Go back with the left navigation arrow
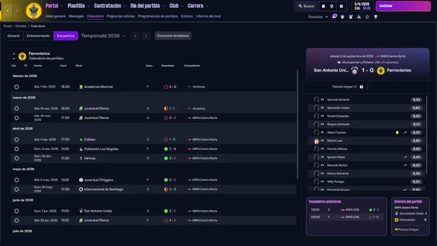The image size is (437, 246). click(8, 10)
